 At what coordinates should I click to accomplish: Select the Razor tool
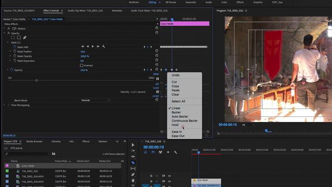(133, 163)
